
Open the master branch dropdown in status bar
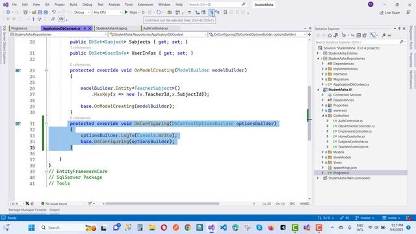[365, 218]
